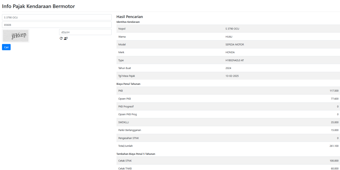340x170 pixels.
Task: Select the 35.000 SWDKLLJ amount
Action: pyautogui.click(x=335, y=122)
